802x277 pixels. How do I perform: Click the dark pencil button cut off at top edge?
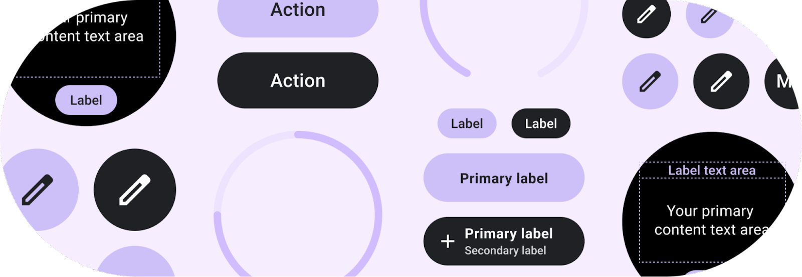pyautogui.click(x=646, y=15)
